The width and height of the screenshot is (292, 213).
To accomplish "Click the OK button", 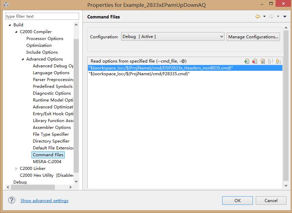I will [237, 201].
